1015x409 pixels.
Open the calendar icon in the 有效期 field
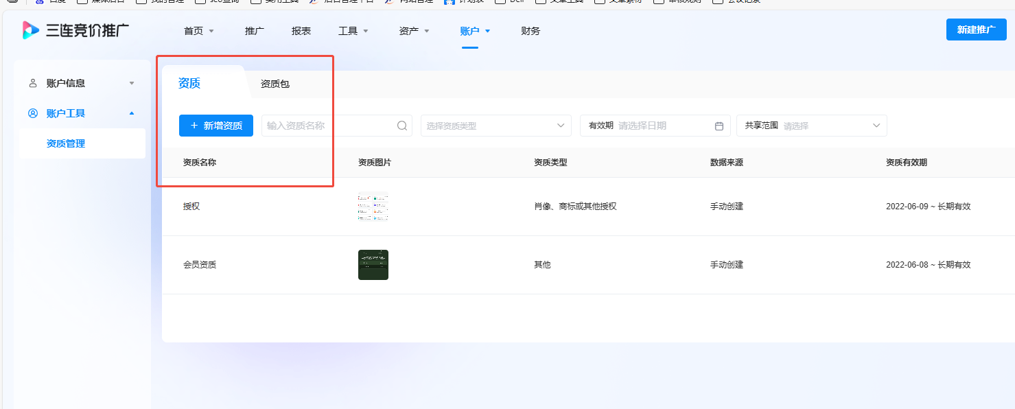[719, 126]
